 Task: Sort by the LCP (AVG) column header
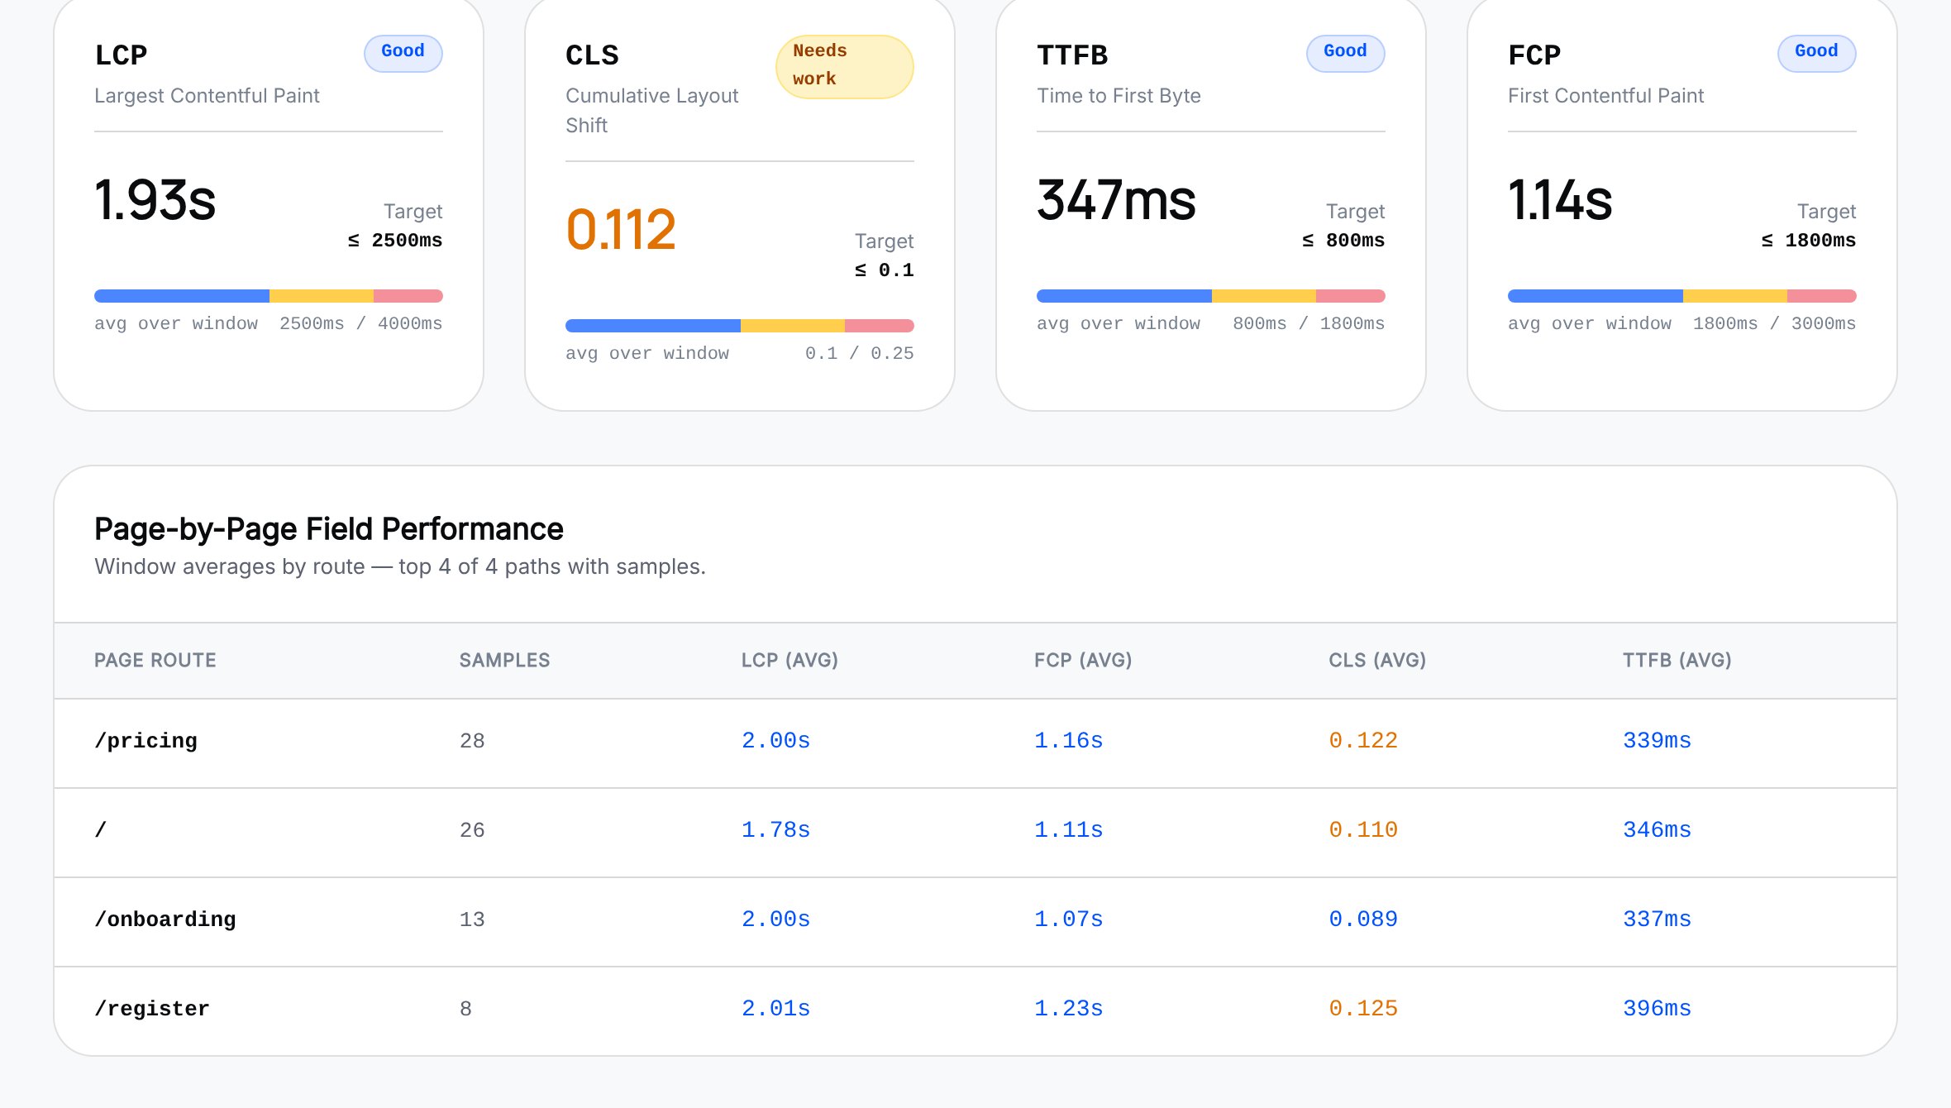click(x=790, y=660)
